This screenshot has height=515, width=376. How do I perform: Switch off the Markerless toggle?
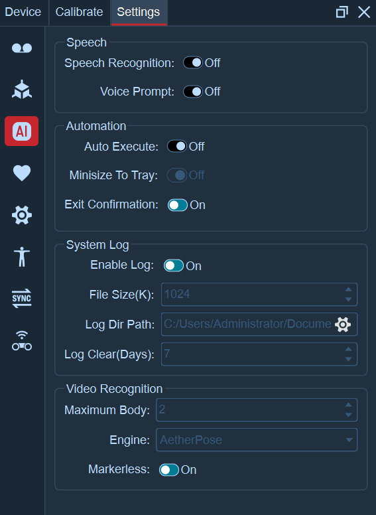(x=169, y=470)
